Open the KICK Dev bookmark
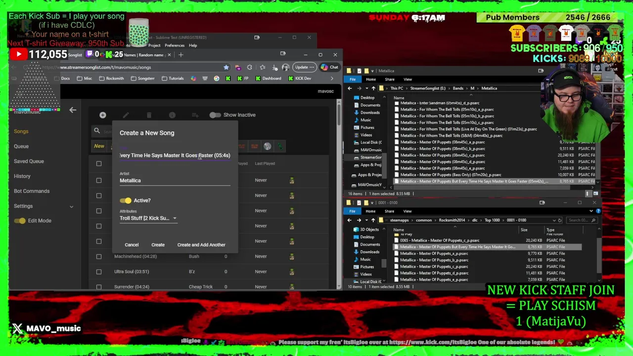Viewport: 633px width, 356px height. coord(300,78)
